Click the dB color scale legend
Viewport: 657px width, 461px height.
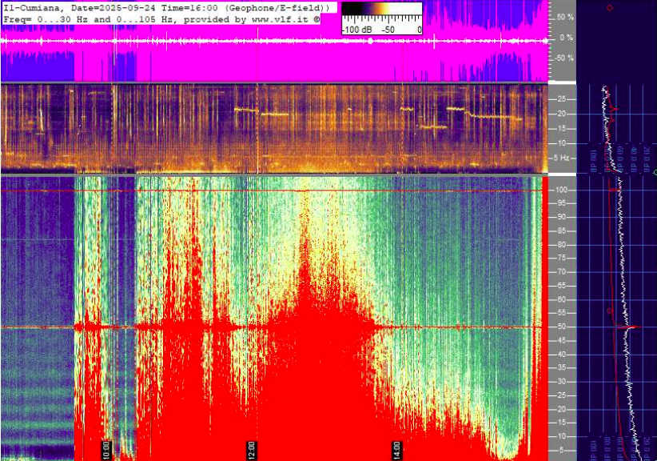point(382,18)
